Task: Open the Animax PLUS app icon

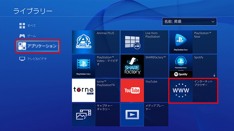Action: click(84, 42)
